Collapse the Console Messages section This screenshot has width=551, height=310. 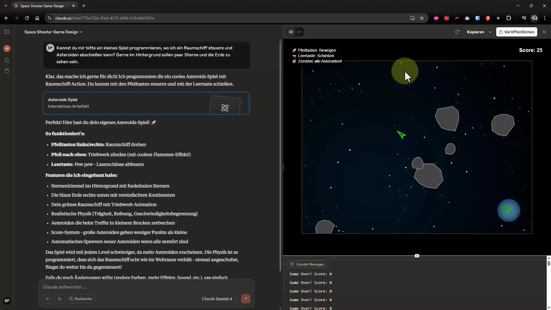(x=307, y=264)
